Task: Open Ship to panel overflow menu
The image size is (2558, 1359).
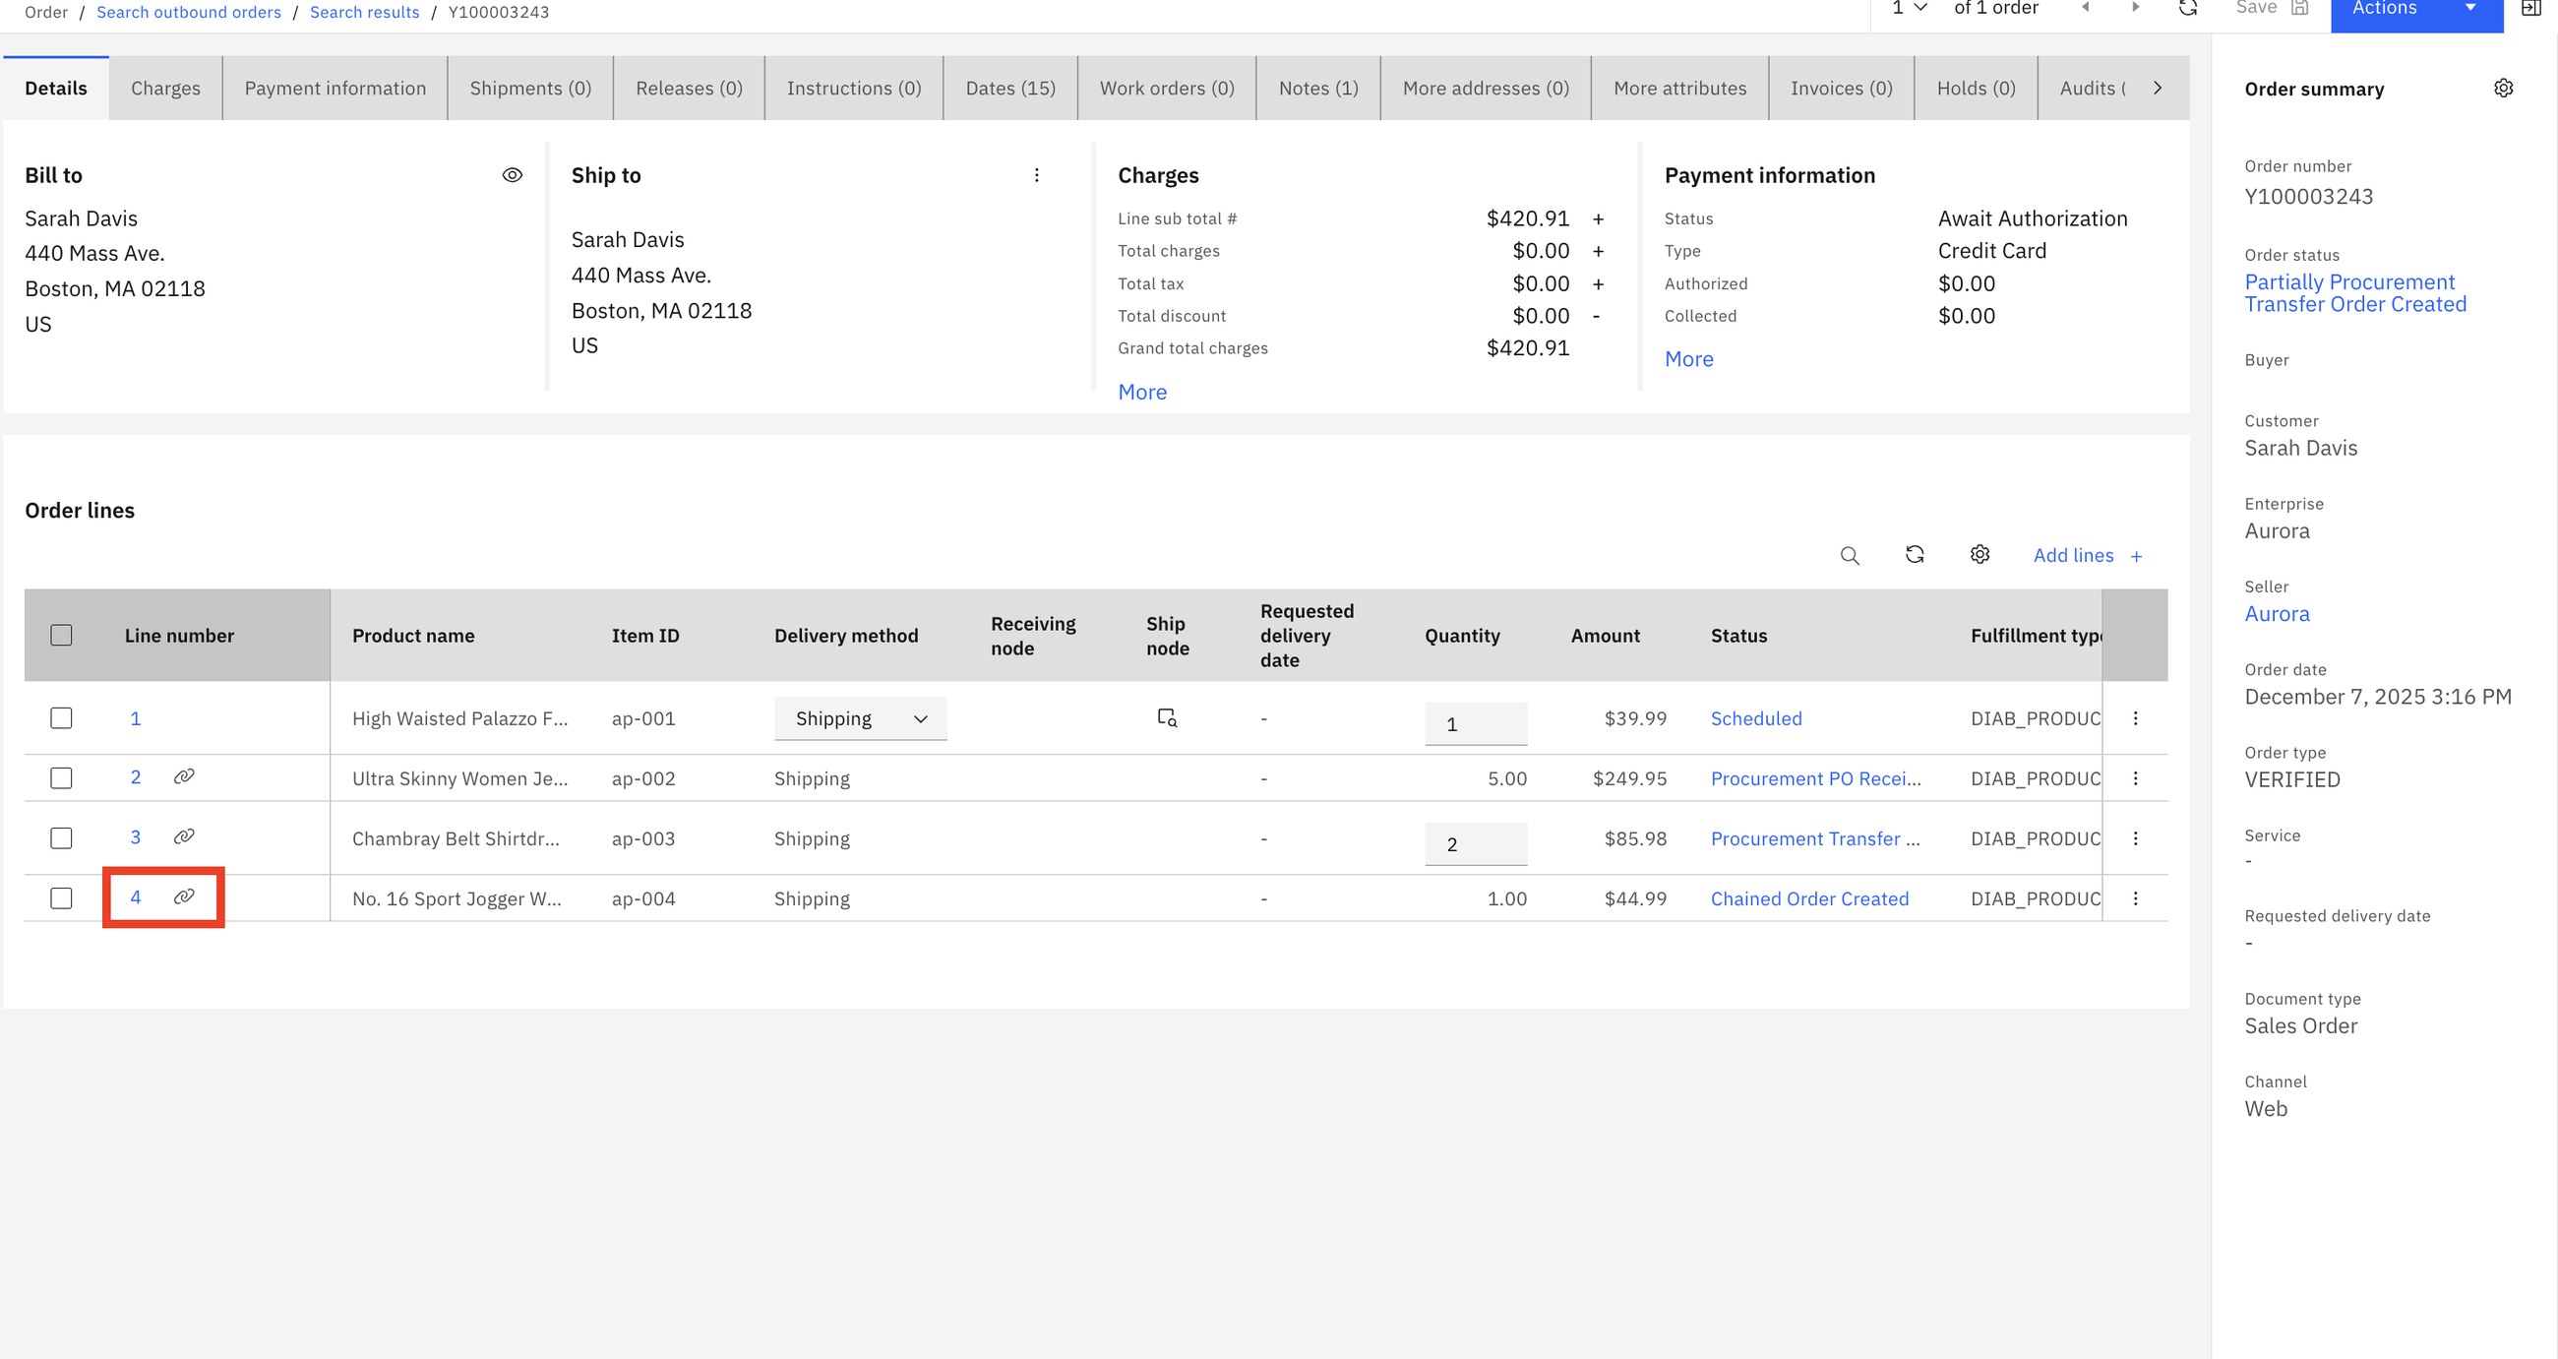Action: (1037, 175)
